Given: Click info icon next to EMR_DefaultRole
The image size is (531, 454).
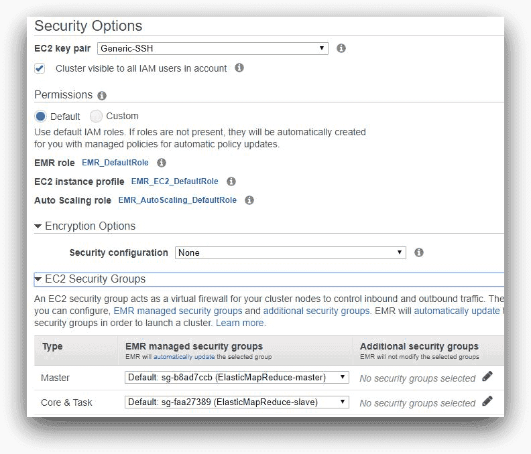Looking at the screenshot, I should pyautogui.click(x=161, y=163).
